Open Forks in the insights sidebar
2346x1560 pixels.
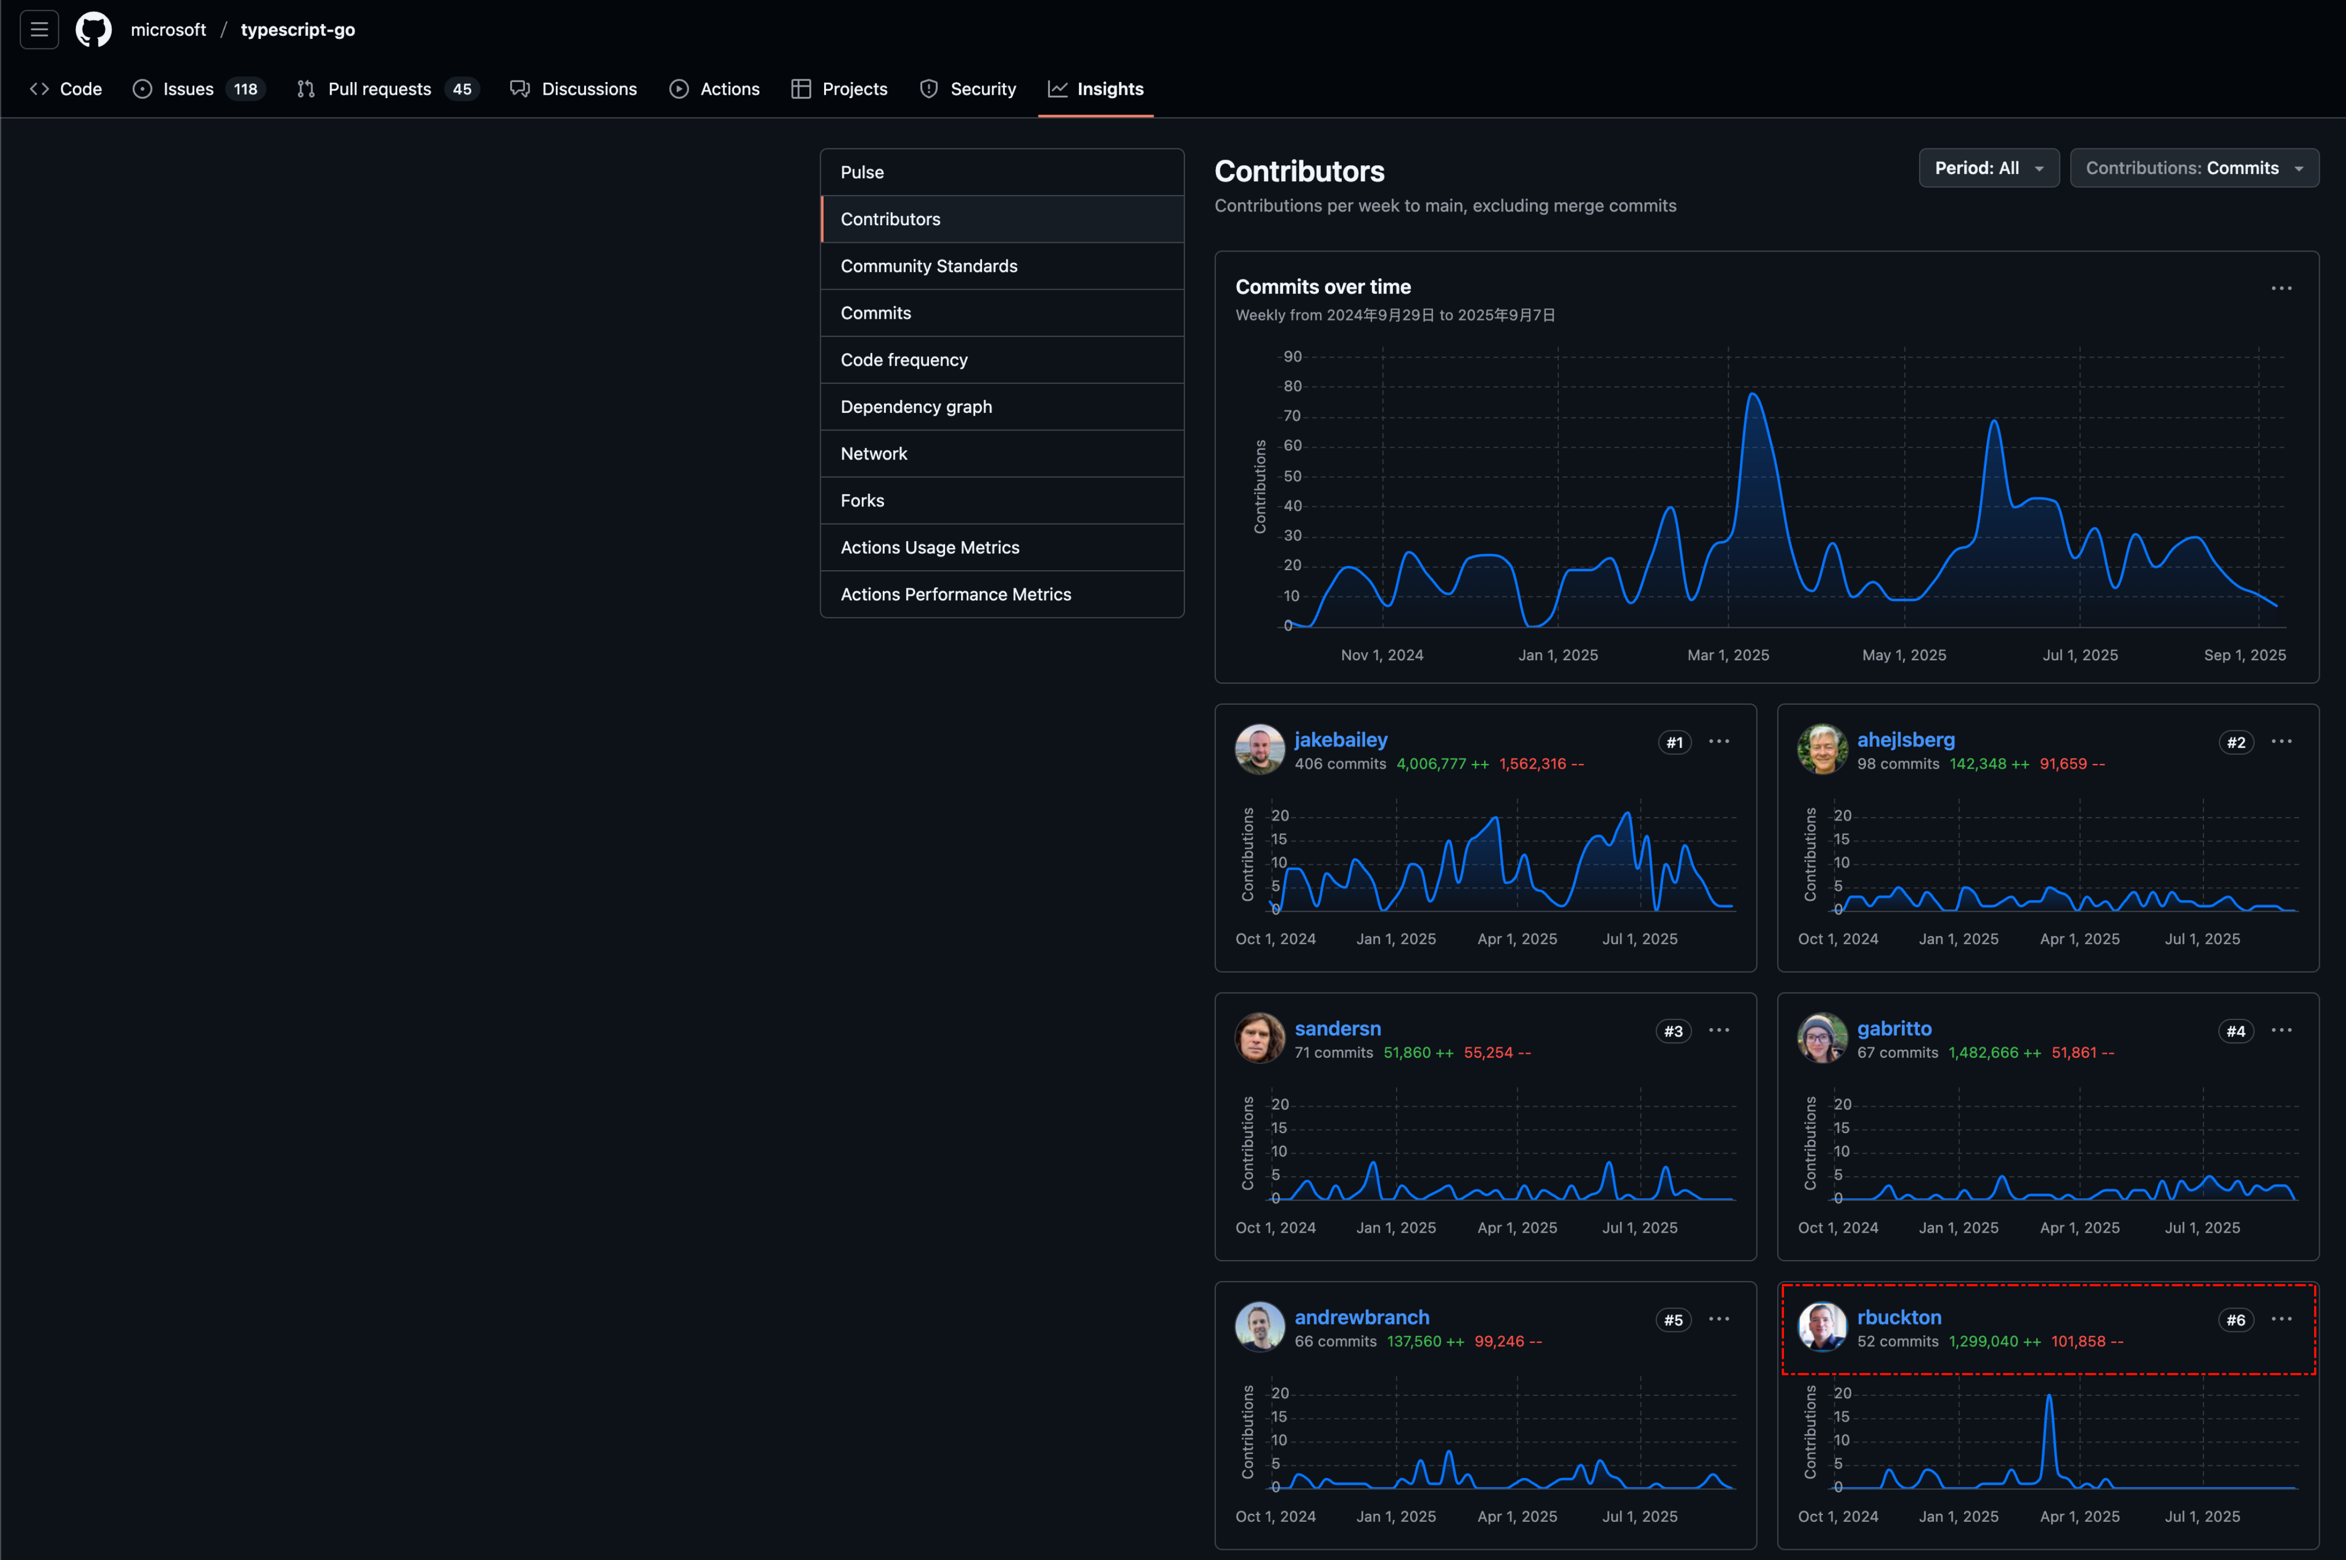pyautogui.click(x=1001, y=499)
